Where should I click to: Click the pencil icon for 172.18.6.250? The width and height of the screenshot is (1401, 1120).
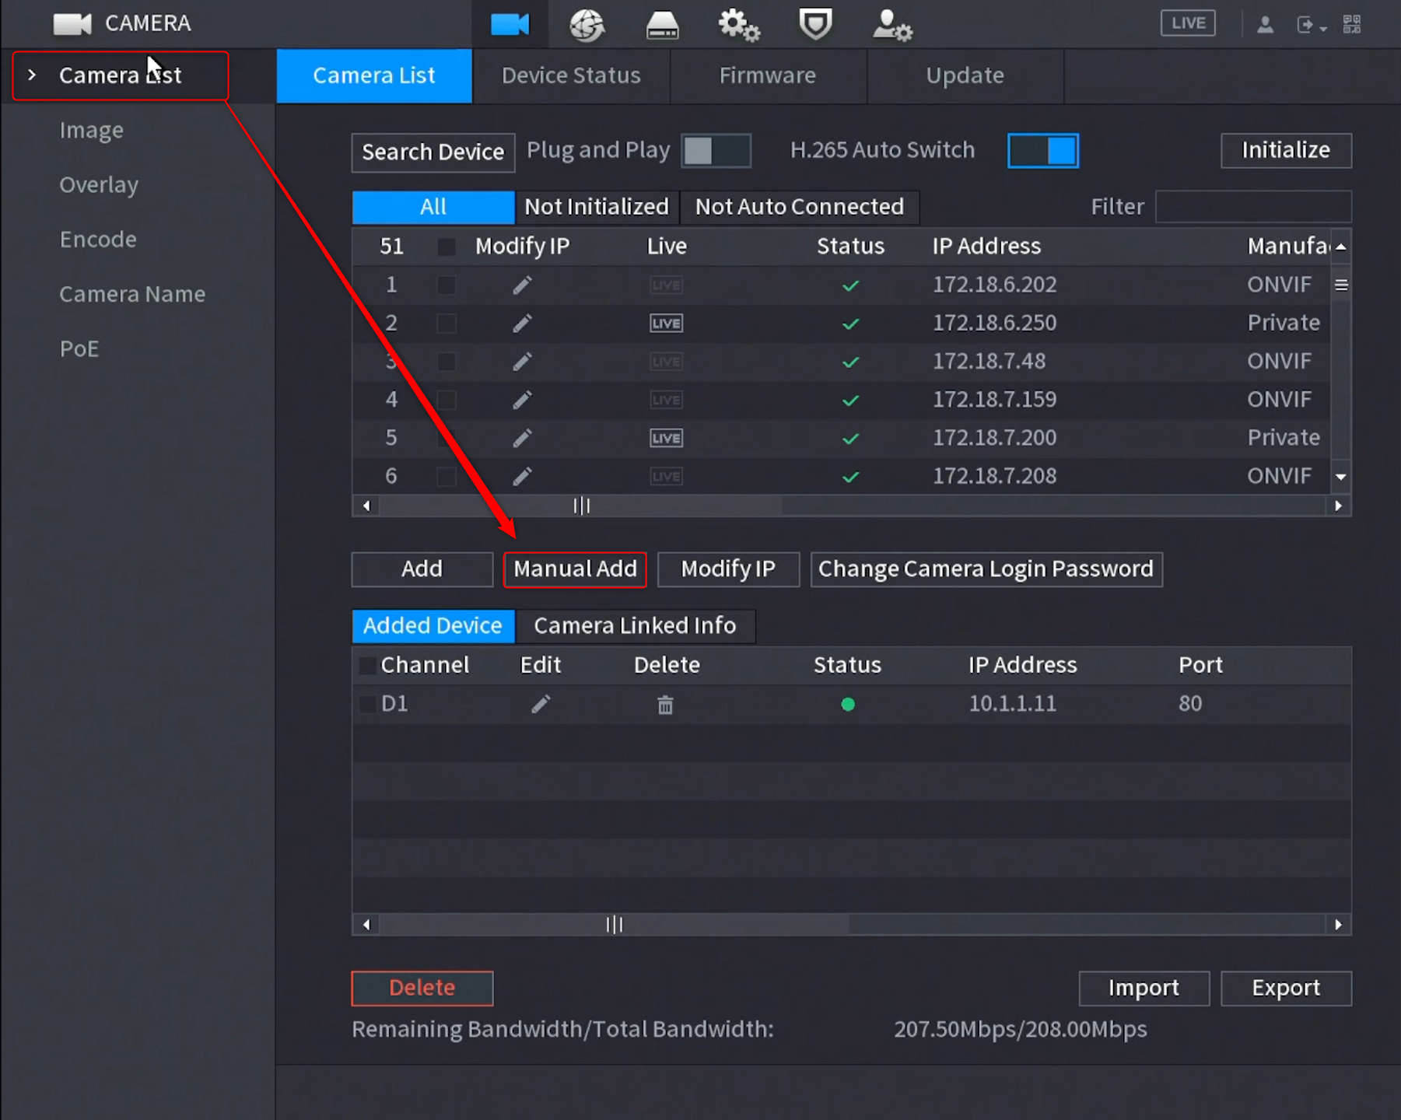point(522,324)
